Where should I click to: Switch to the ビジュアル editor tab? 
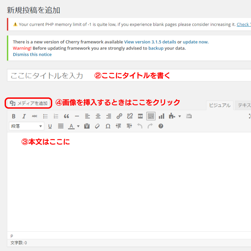click(x=220, y=105)
